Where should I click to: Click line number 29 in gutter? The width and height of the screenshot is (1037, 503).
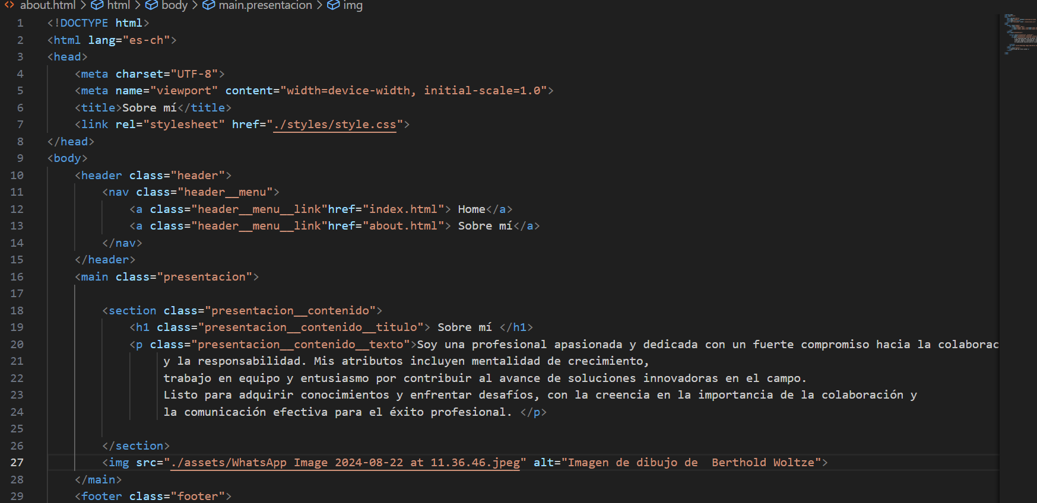(17, 496)
